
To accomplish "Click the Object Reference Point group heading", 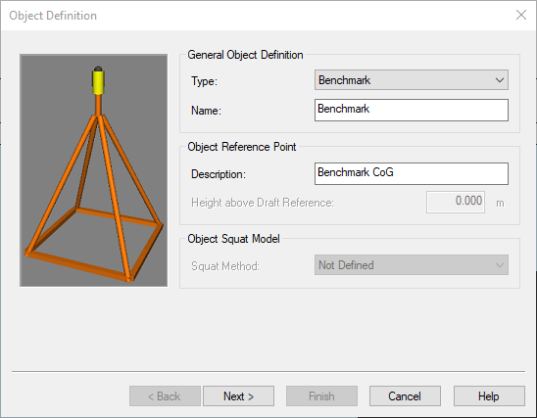I will (242, 147).
